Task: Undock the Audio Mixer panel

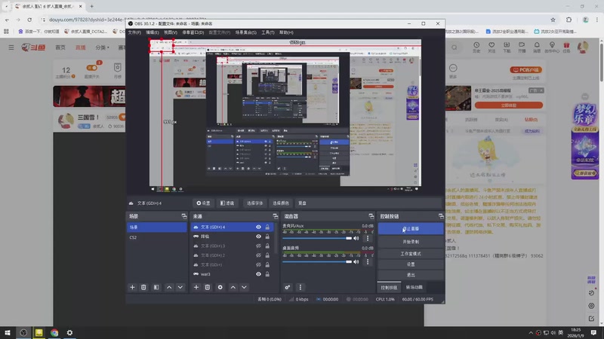Action: coord(371,216)
